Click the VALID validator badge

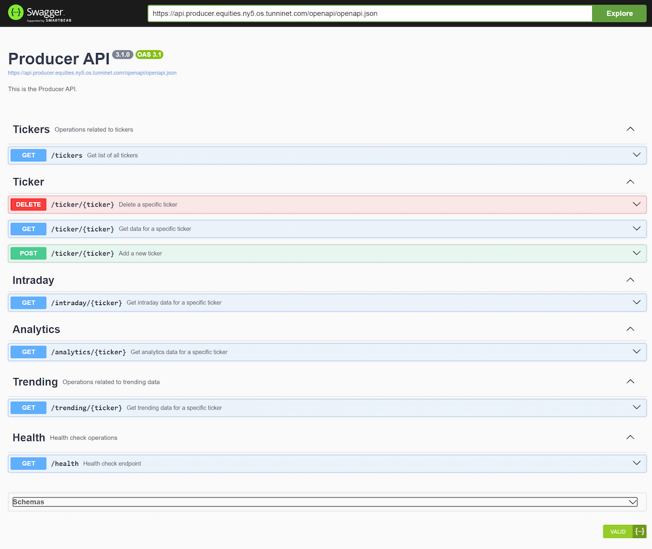pyautogui.click(x=618, y=531)
